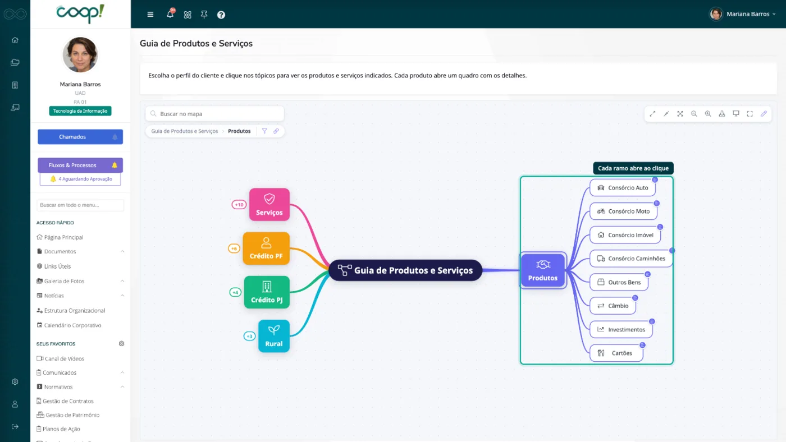This screenshot has height=442, width=786.
Task: Open the 4 Aguardando Aprovação link
Action: tap(80, 179)
